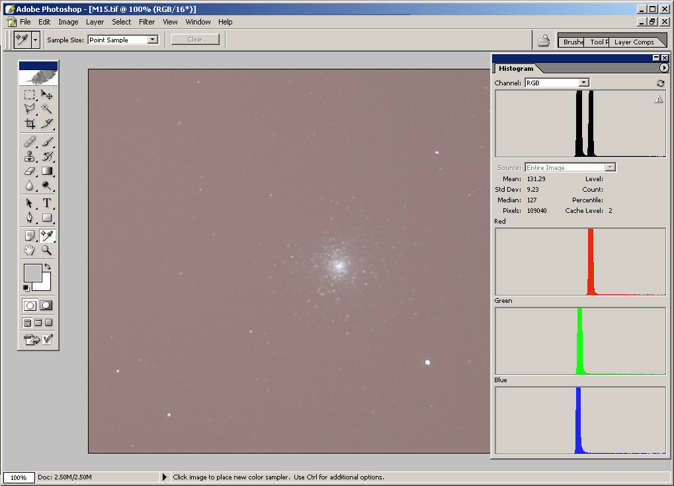The width and height of the screenshot is (674, 486).
Task: Select the Crop tool
Action: pyautogui.click(x=30, y=124)
